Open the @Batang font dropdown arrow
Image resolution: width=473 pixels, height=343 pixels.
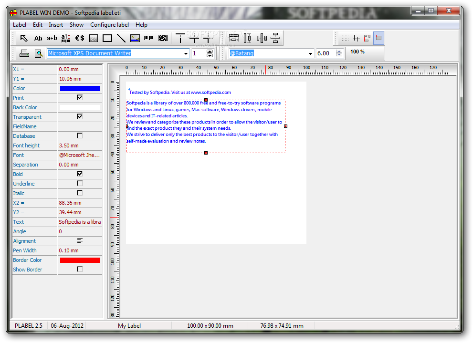tap(310, 53)
